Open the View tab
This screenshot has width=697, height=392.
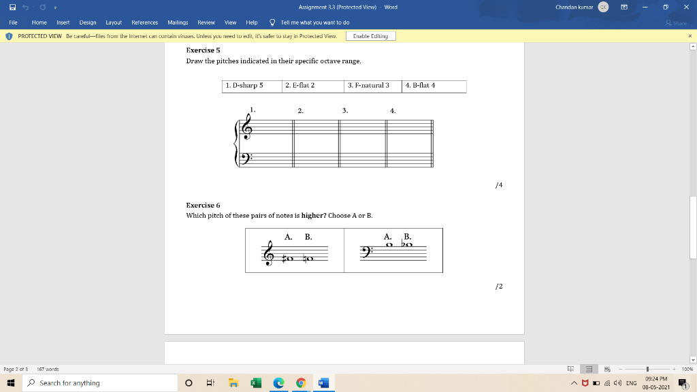pyautogui.click(x=230, y=22)
